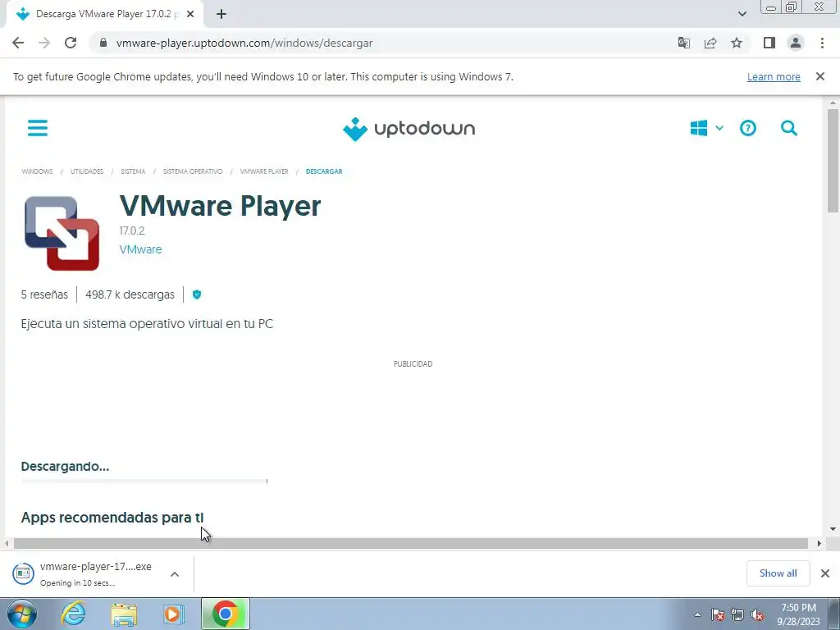The width and height of the screenshot is (840, 630).
Task: Click the DESCARGAR breadcrumb
Action: [324, 171]
